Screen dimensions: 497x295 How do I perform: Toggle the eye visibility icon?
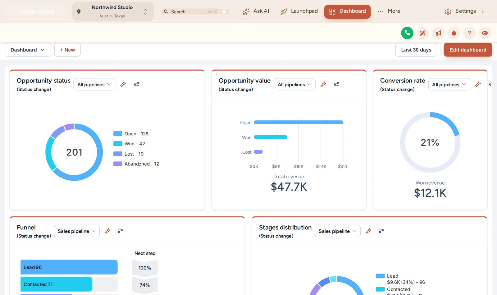click(x=485, y=33)
